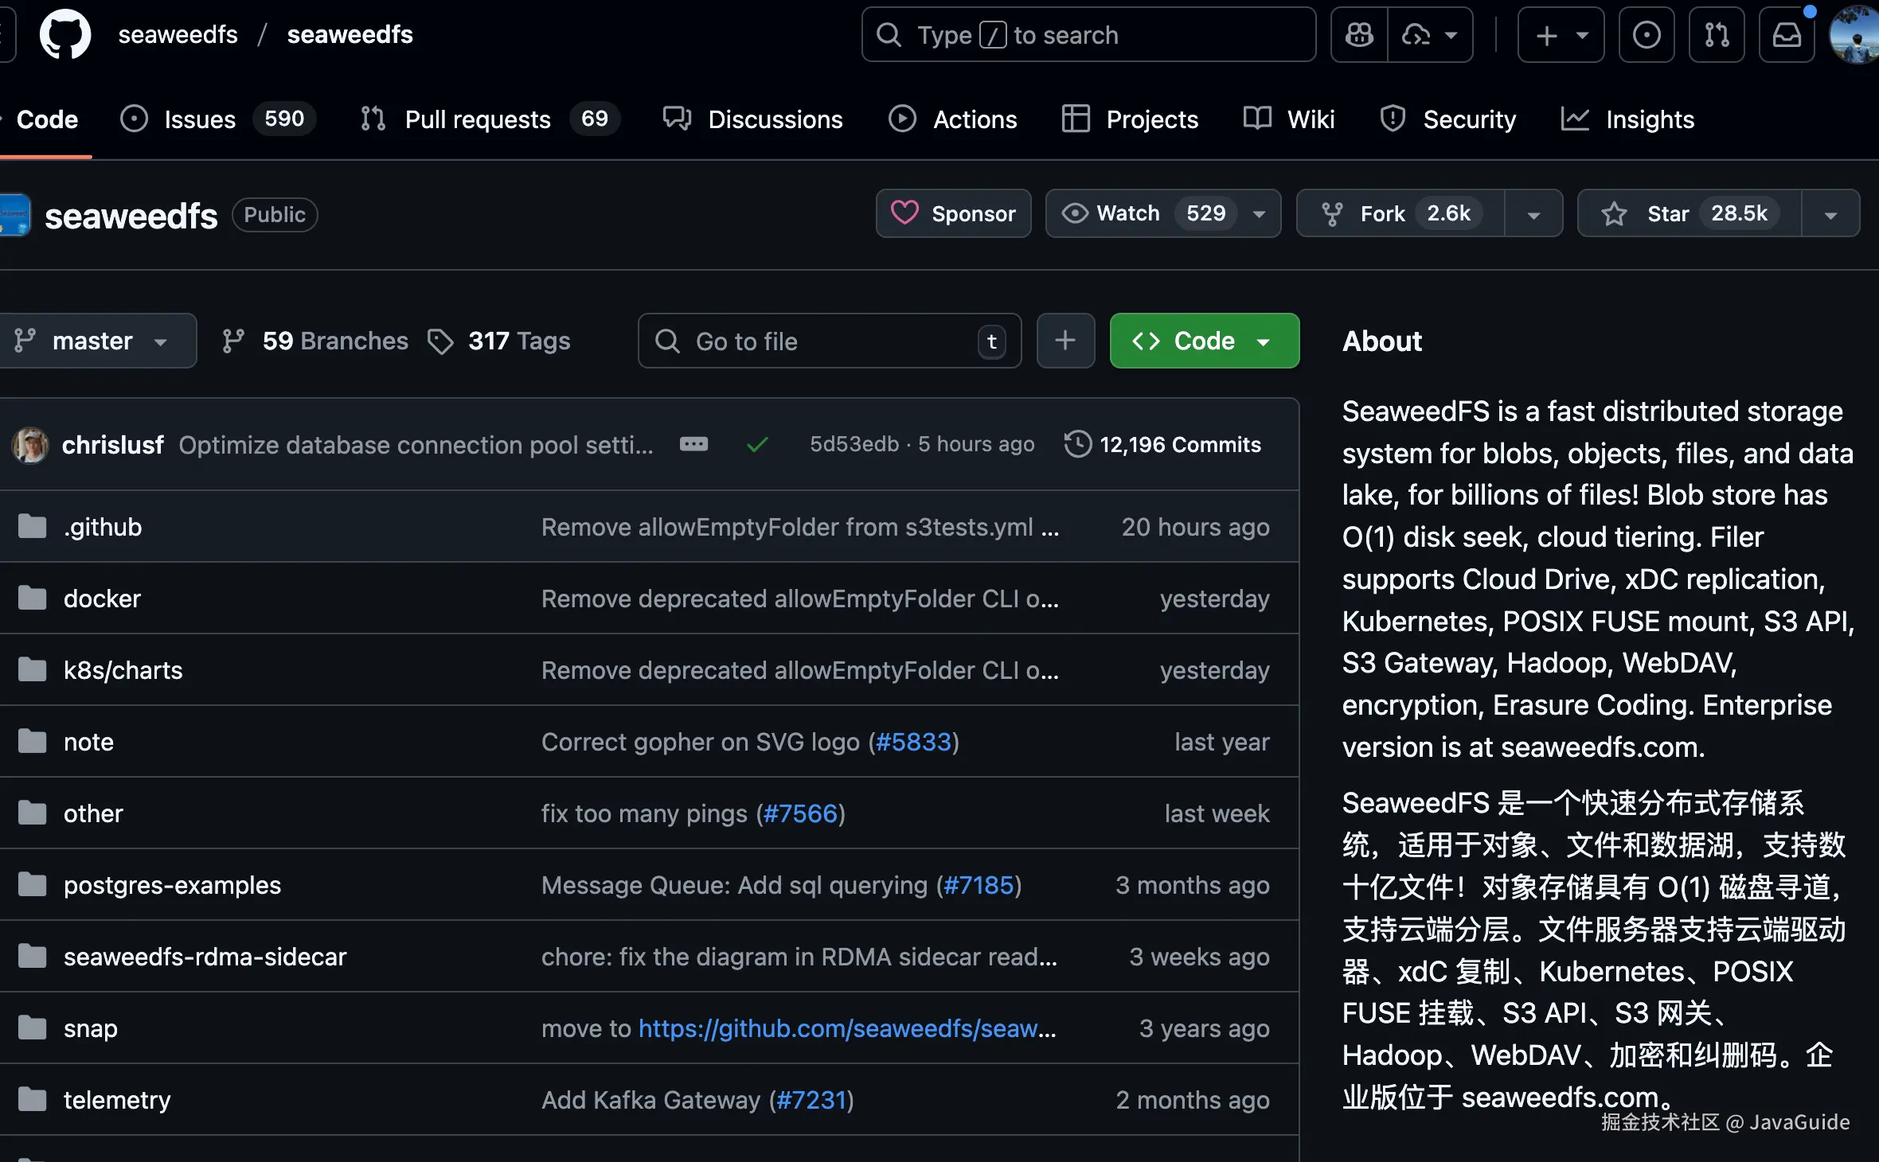Expand the green Code dropdown
1879x1162 pixels.
click(x=1204, y=341)
